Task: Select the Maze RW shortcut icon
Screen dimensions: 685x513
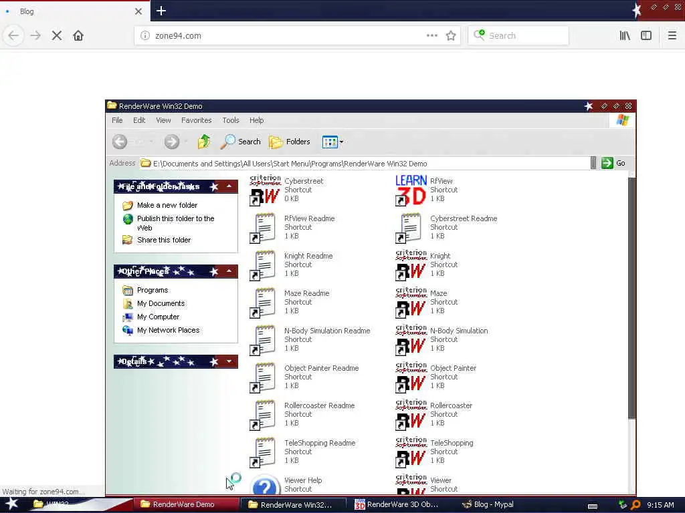Action: (411, 303)
